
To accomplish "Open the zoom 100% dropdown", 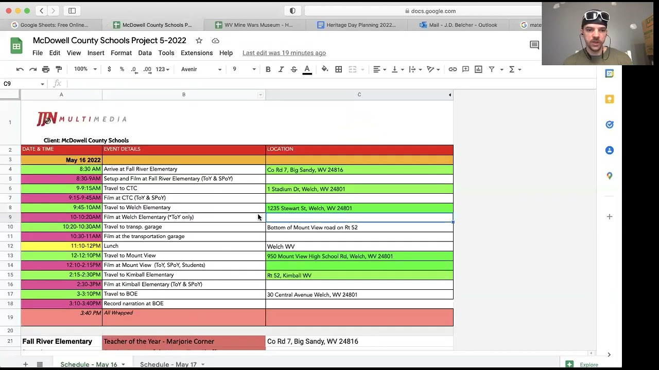I will 85,69.
